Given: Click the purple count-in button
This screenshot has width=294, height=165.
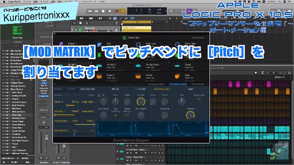Looking at the screenshot, I should [x=189, y=11].
